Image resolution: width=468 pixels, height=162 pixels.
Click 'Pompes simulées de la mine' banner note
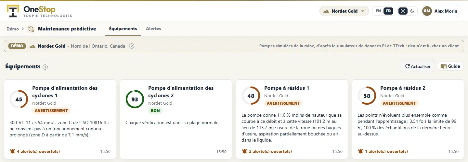(x=359, y=46)
